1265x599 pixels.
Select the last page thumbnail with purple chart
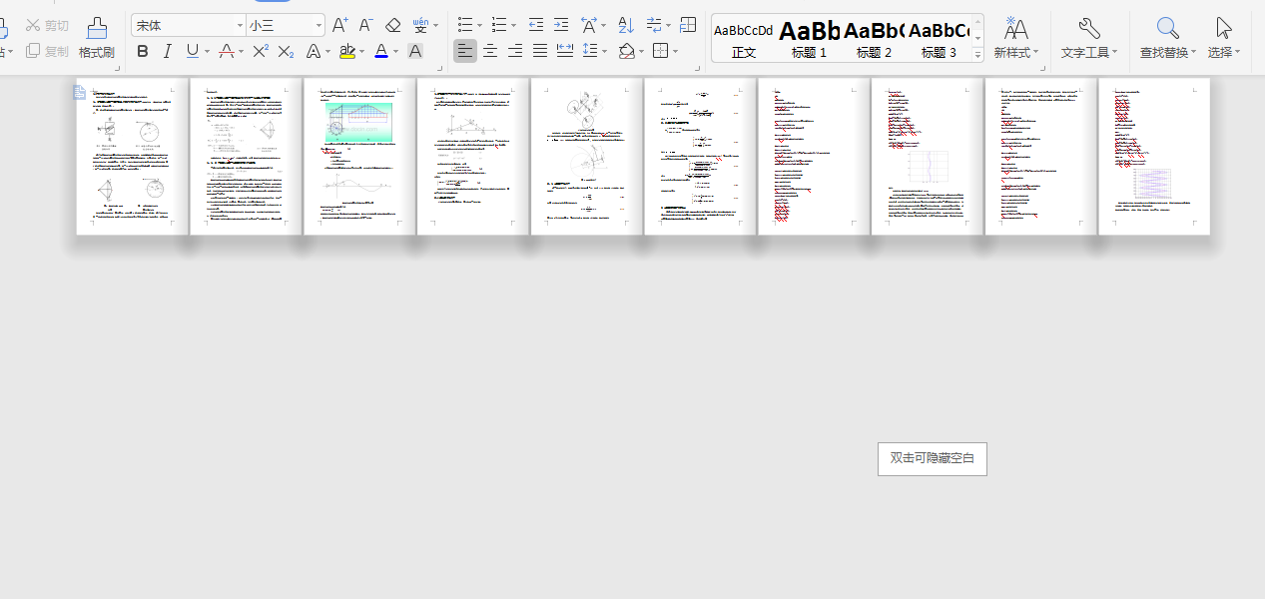pyautogui.click(x=1154, y=156)
